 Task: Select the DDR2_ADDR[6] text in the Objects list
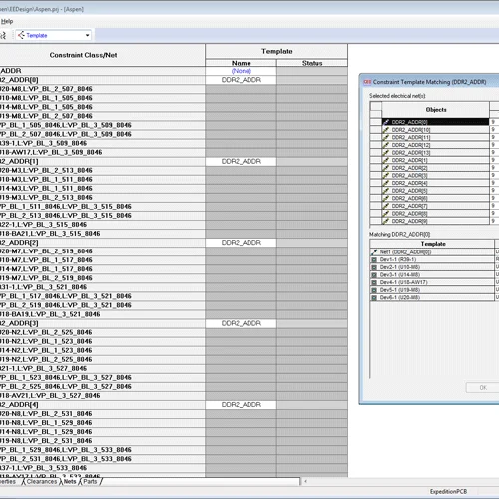[x=409, y=199]
